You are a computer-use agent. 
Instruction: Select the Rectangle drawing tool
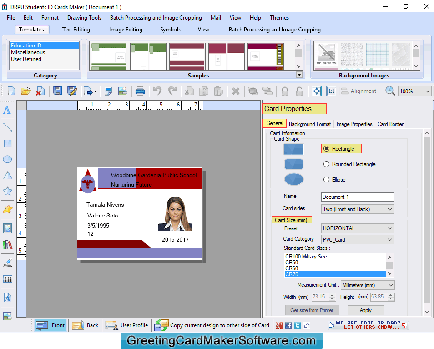click(x=7, y=143)
